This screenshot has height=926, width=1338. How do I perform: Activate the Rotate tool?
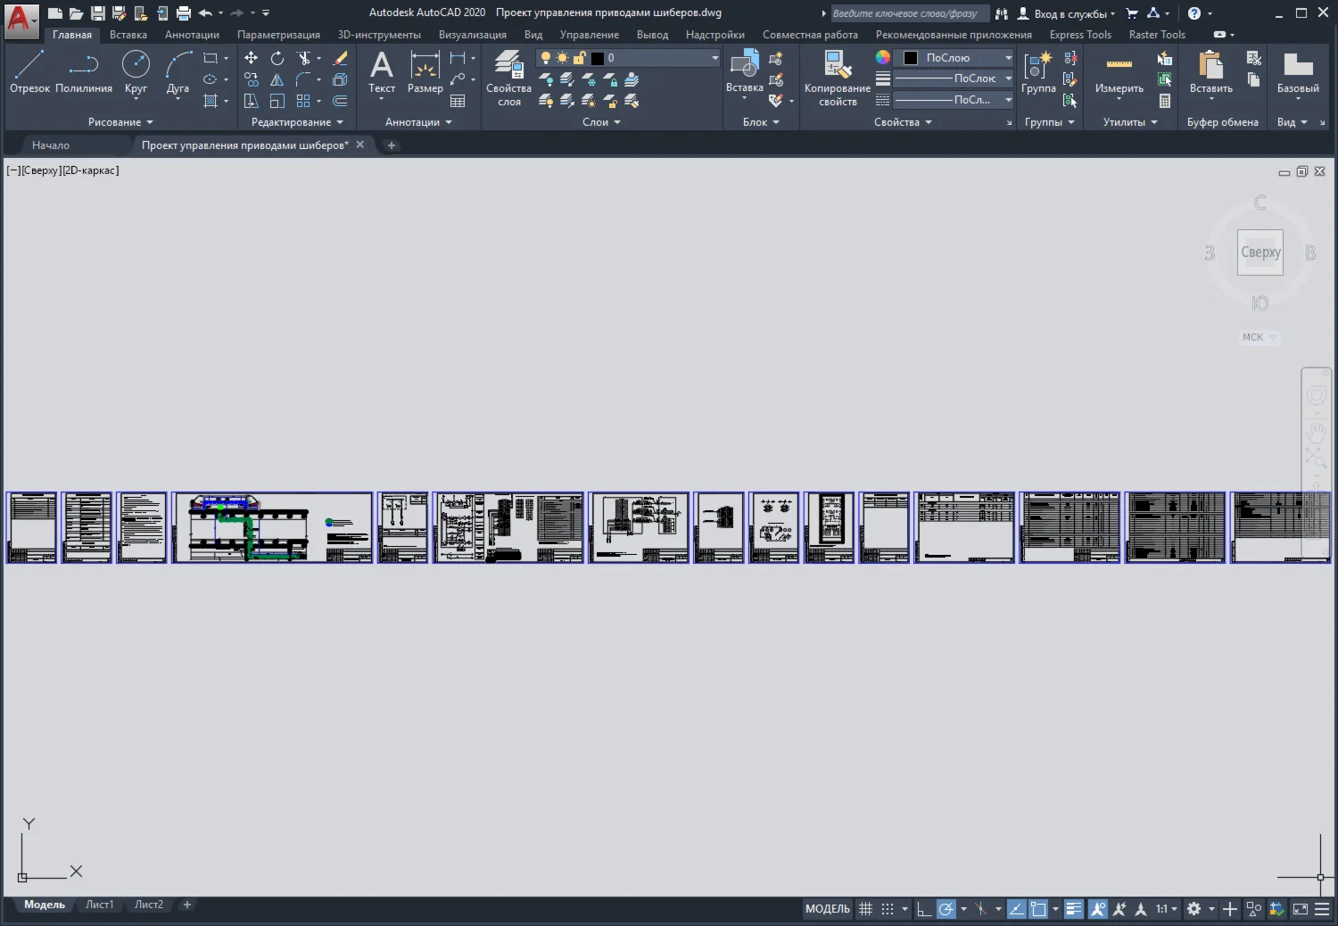click(277, 58)
